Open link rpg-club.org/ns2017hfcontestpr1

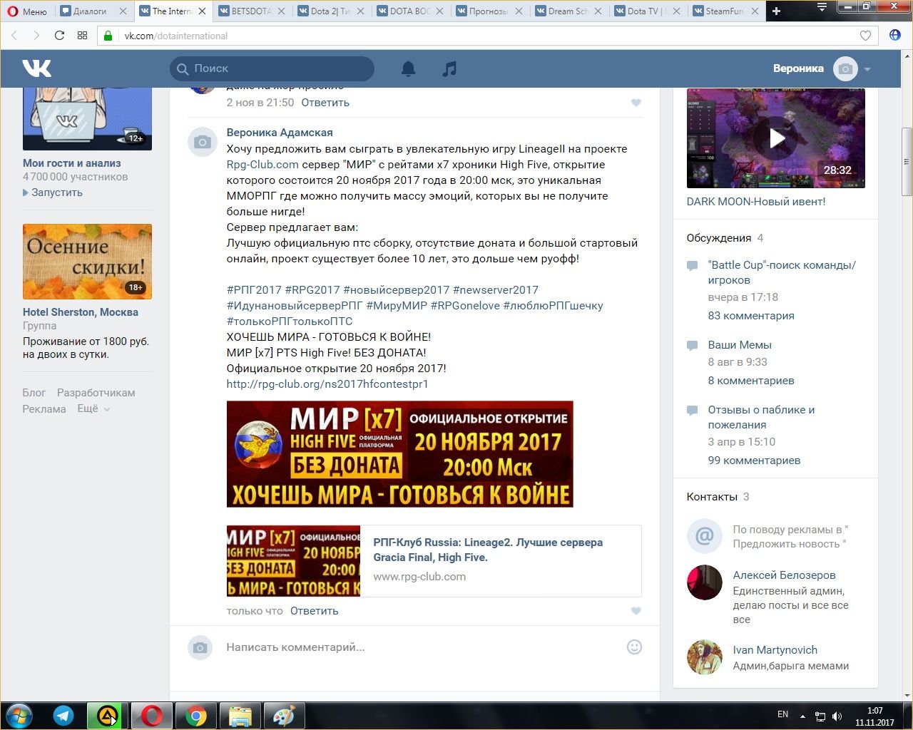[x=327, y=384]
